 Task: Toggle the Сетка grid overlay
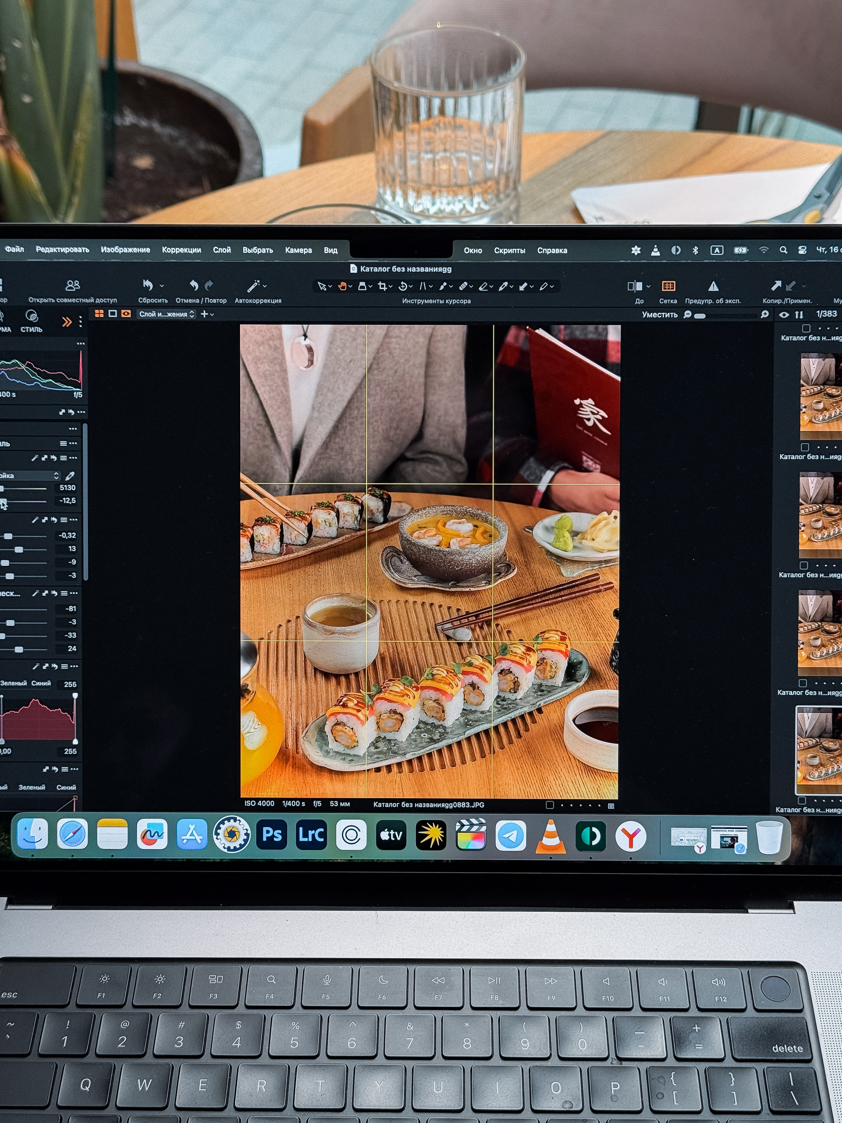668,286
